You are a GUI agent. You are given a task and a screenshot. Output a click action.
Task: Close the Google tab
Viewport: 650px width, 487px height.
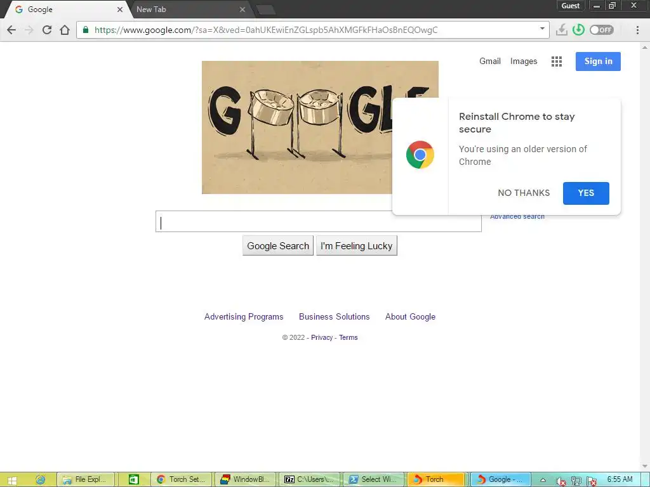[120, 10]
